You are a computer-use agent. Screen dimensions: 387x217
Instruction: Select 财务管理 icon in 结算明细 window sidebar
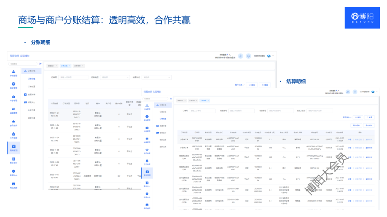(x=147, y=172)
